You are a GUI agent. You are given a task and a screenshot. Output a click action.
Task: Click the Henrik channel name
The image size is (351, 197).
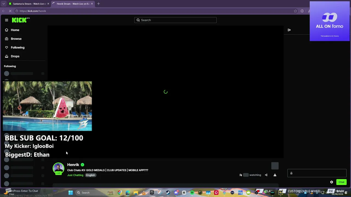[73, 165]
